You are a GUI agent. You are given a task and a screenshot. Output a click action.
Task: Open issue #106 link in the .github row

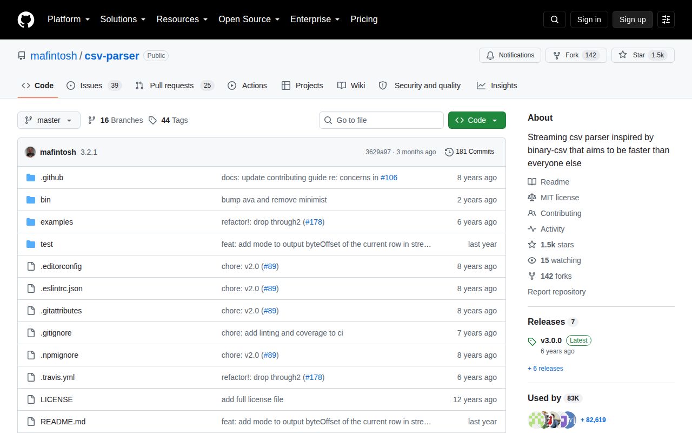389,178
